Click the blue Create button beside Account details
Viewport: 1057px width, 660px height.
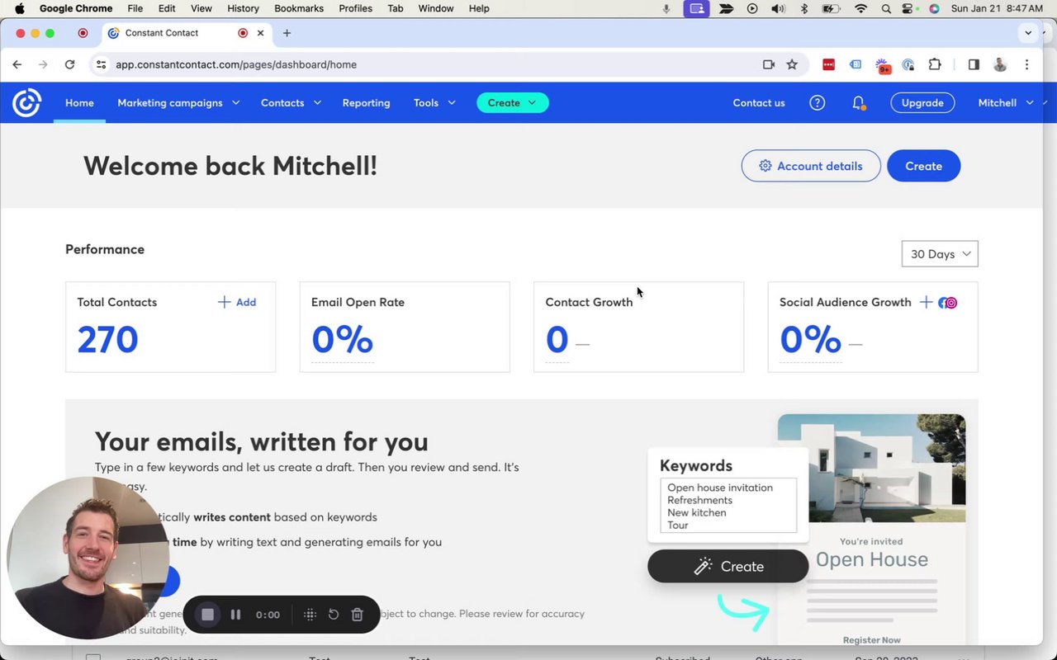click(x=923, y=166)
